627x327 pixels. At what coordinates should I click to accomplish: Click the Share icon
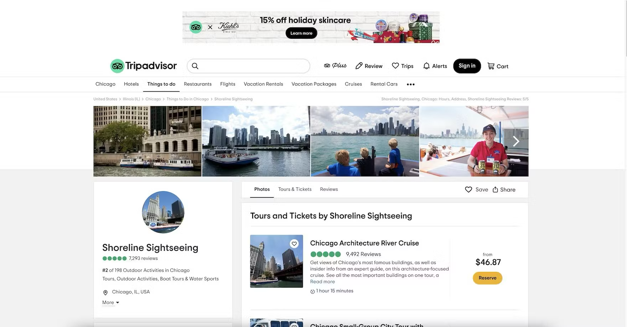495,190
